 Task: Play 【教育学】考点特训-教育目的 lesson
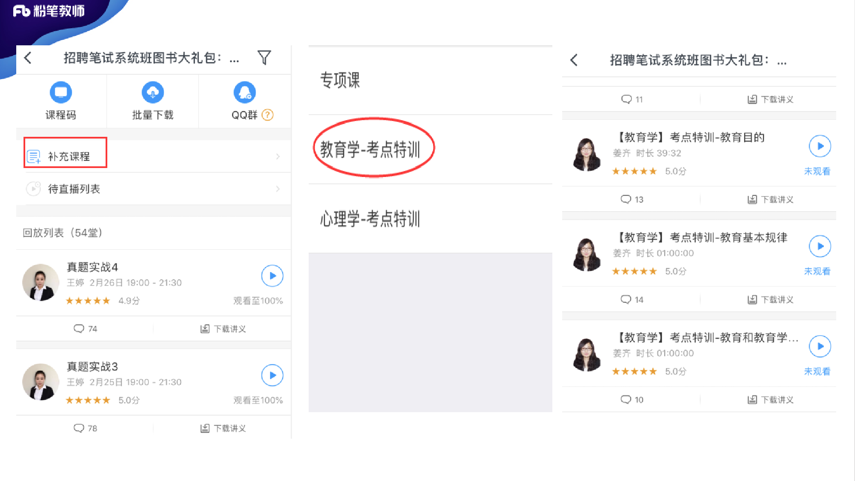pyautogui.click(x=820, y=146)
